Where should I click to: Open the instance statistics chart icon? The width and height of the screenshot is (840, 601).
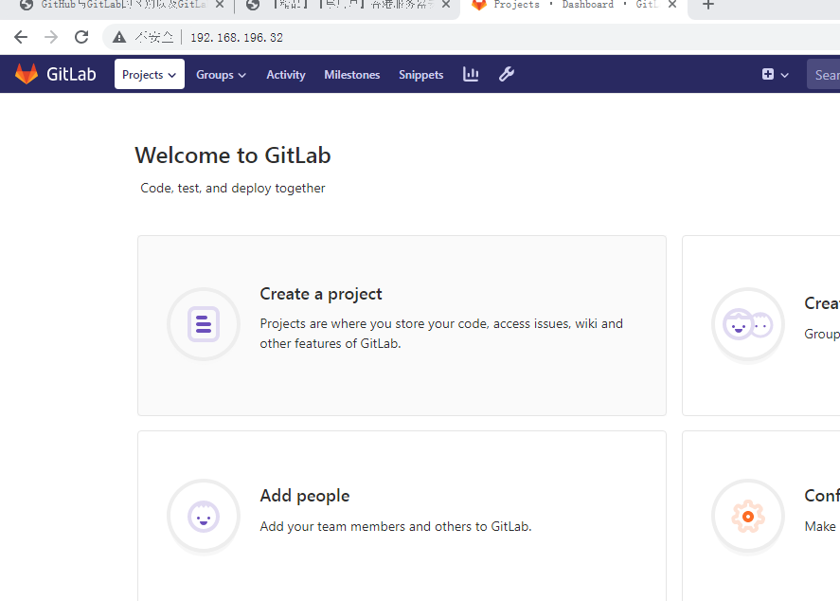(471, 74)
